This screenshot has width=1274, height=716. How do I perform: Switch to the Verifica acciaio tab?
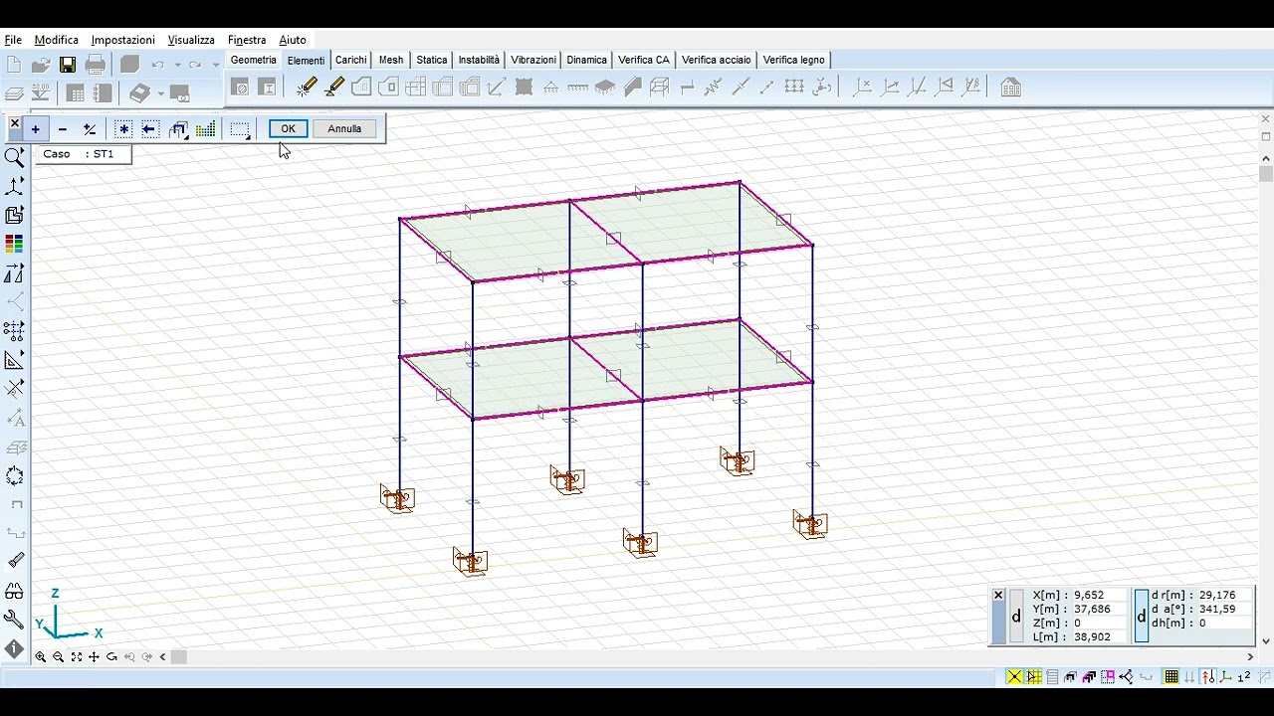[x=717, y=60]
